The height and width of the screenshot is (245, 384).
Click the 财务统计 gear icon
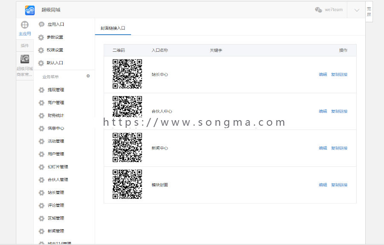coord(42,115)
